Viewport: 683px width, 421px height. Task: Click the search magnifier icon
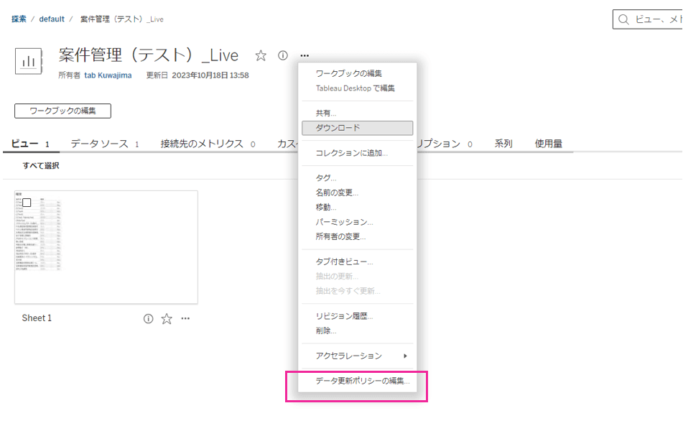[x=624, y=19]
